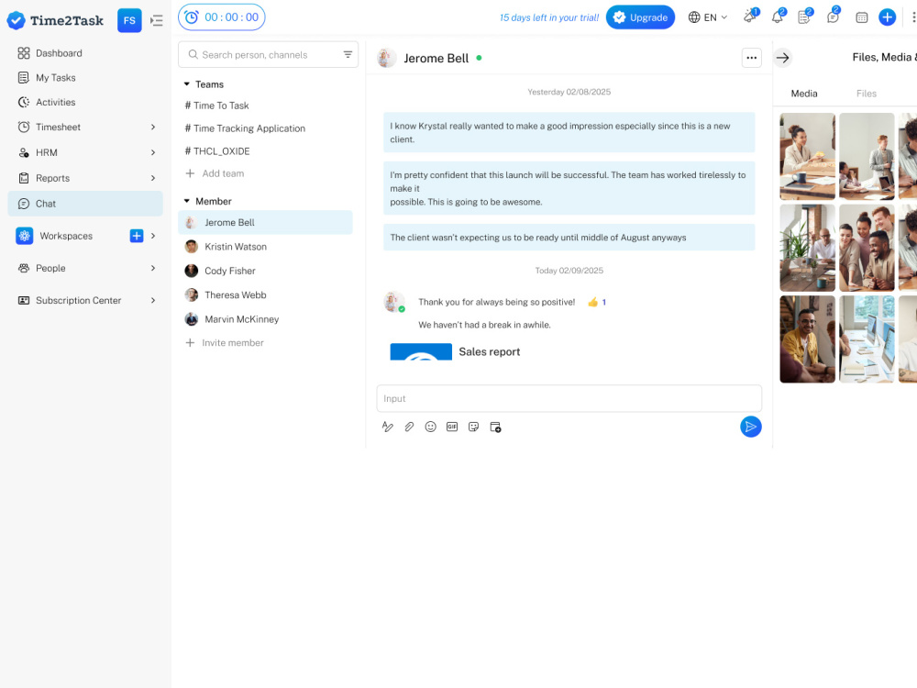Click Jerome Bell's avatar in chat header
The image size is (917, 688).
(386, 58)
